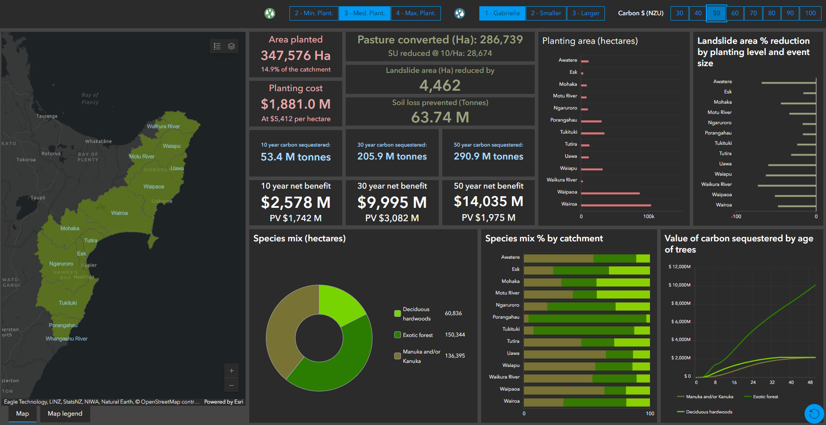Click Porangahau row in Species mix % chart
The width and height of the screenshot is (826, 425).
tap(587, 318)
